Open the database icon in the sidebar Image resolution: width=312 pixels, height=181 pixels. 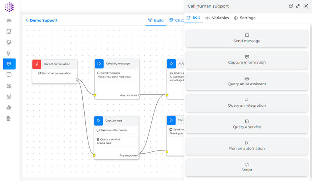tap(9, 32)
